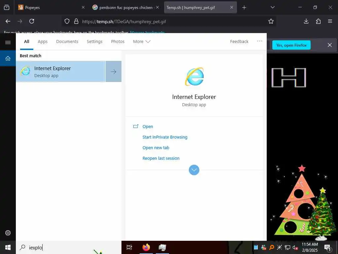The height and width of the screenshot is (254, 338).
Task: Select Internet Explorer best match result
Action: pos(61,71)
